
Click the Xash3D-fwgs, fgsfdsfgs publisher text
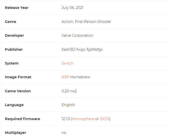tap(82, 50)
